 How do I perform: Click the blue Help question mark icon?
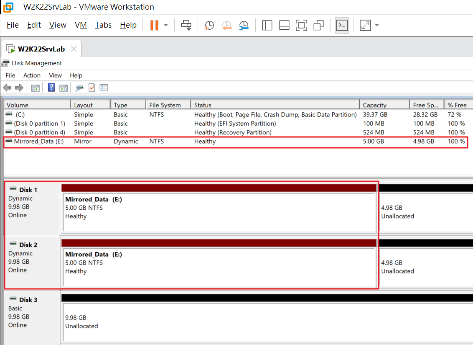click(51, 88)
